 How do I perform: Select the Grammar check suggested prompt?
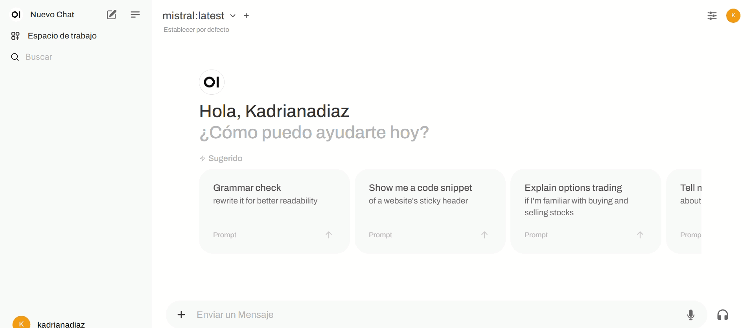(x=274, y=211)
